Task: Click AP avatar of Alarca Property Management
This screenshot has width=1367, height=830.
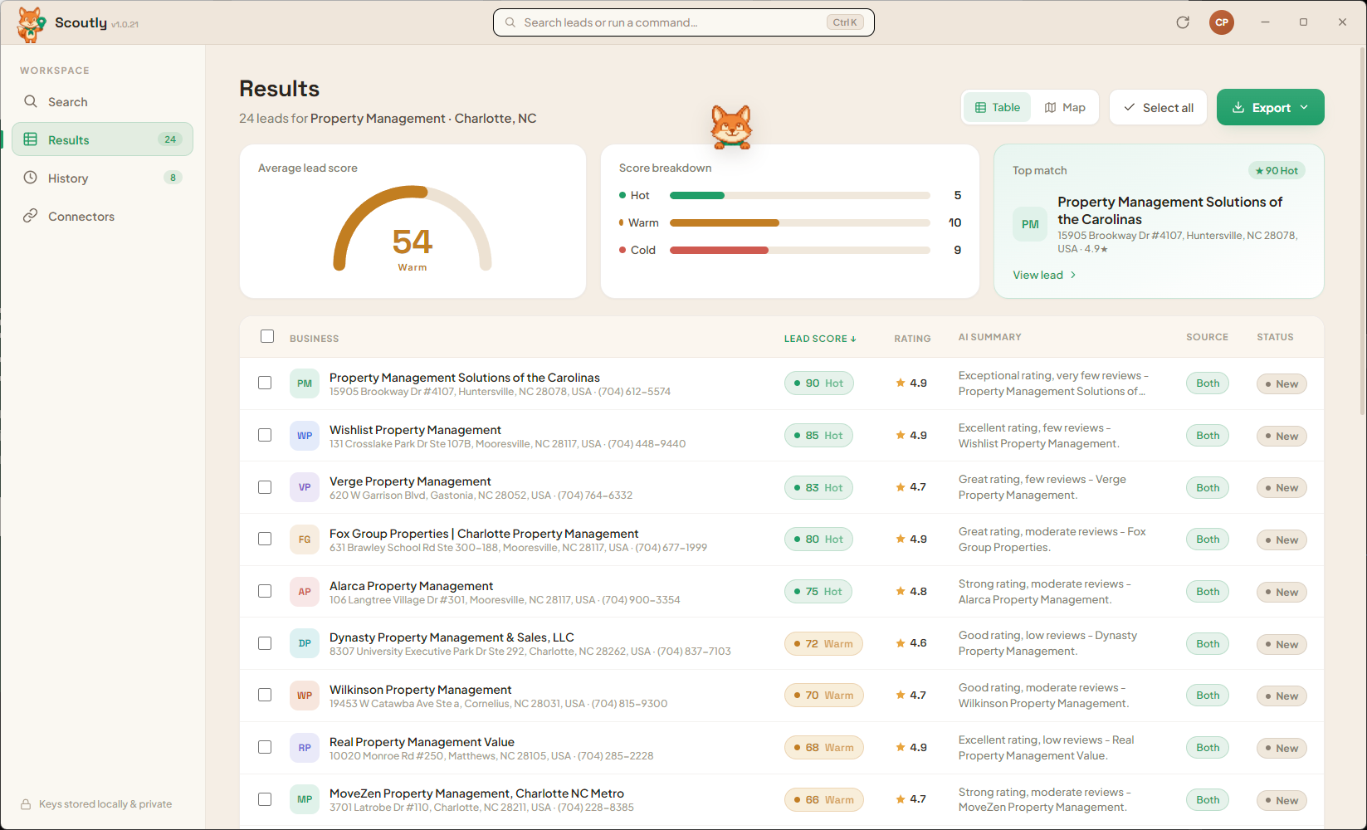Action: tap(305, 592)
